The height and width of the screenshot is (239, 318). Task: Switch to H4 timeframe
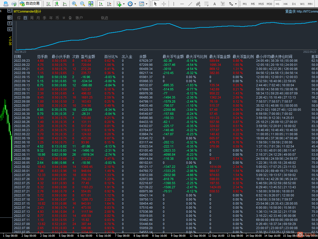tap(286, 4)
